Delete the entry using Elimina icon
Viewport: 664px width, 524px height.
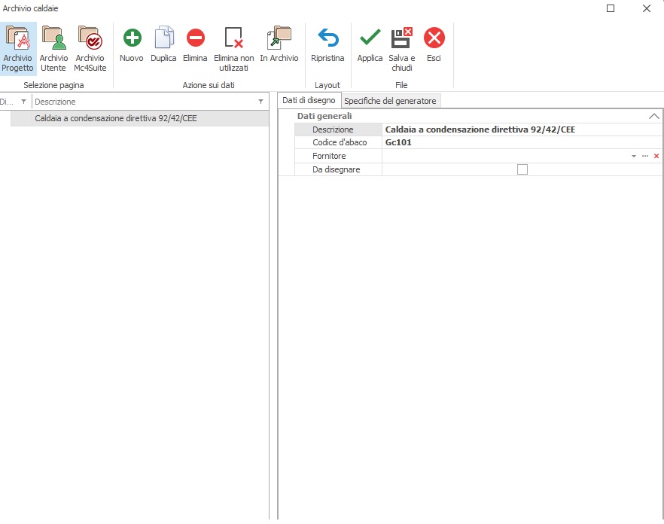pyautogui.click(x=195, y=38)
